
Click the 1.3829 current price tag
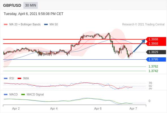(156, 52)
